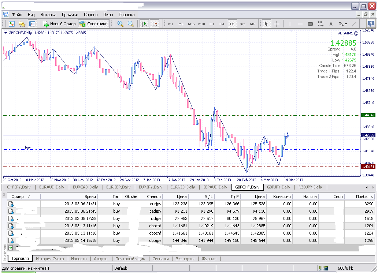Switch chart to MN monthly timeframe

pos(253,24)
